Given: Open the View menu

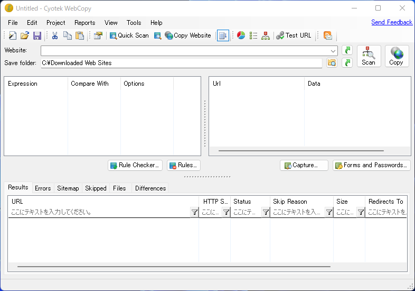Looking at the screenshot, I should [x=111, y=23].
